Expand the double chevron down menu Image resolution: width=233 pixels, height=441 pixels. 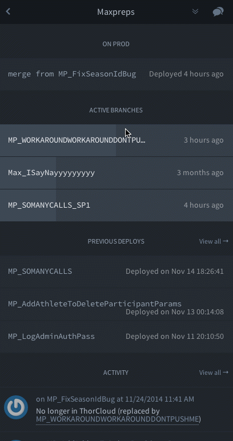[x=195, y=11]
